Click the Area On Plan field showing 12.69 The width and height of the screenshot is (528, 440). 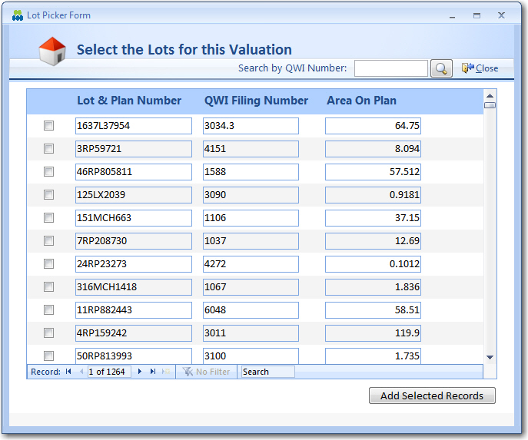[373, 241]
